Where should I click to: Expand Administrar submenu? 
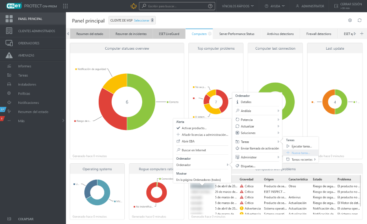click(x=257, y=157)
